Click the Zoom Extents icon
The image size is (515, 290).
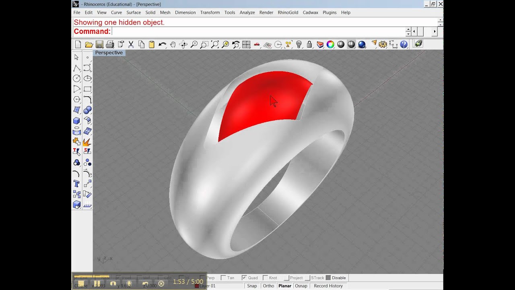[x=215, y=44]
